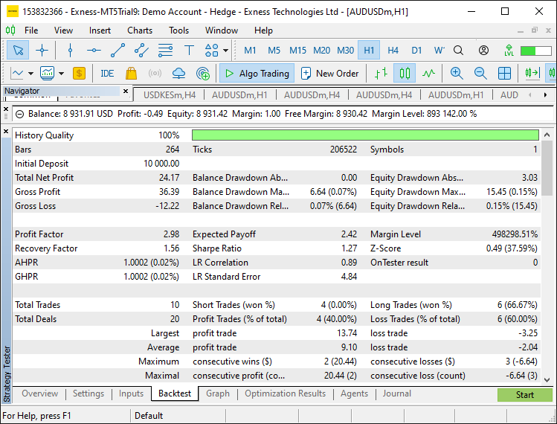Select the cursor arrow tool

[x=18, y=50]
